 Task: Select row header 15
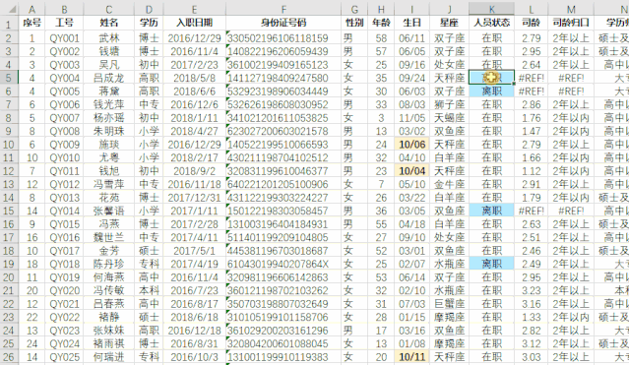[x=9, y=211]
